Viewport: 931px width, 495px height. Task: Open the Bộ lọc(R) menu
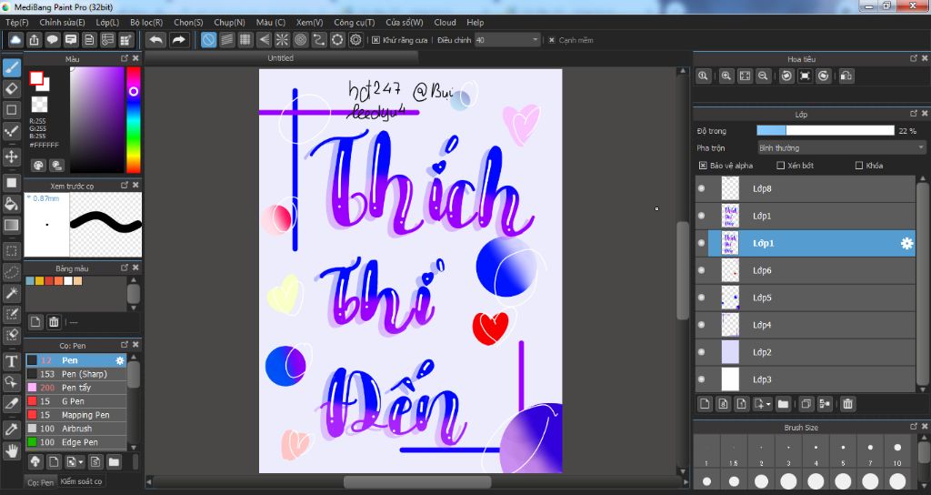click(146, 22)
